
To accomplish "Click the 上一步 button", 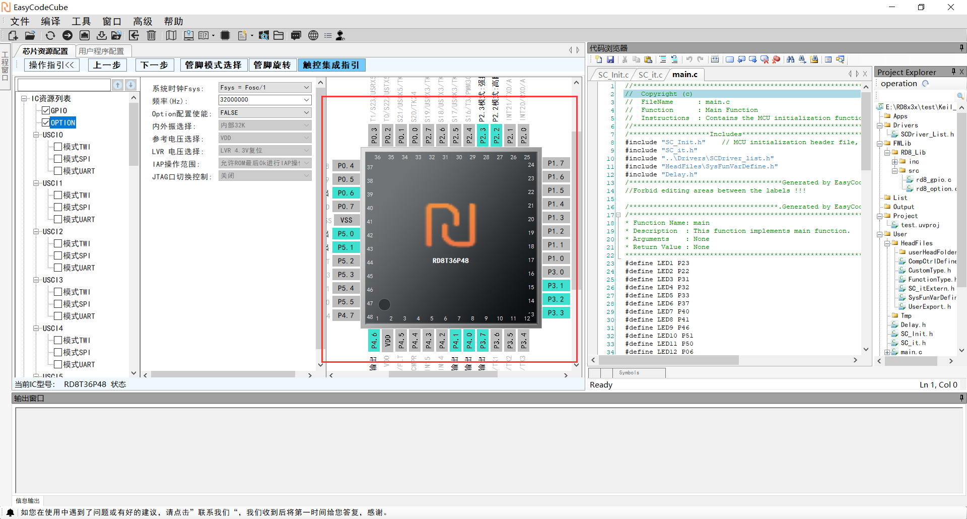I will 107,65.
